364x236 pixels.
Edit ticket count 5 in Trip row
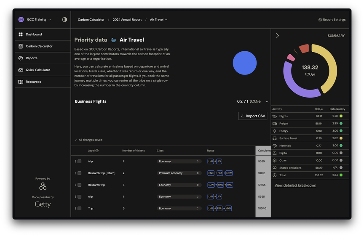123,208
